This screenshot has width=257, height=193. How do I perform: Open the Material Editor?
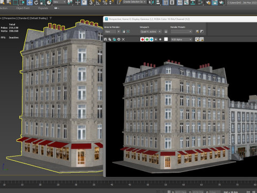[201, 3]
